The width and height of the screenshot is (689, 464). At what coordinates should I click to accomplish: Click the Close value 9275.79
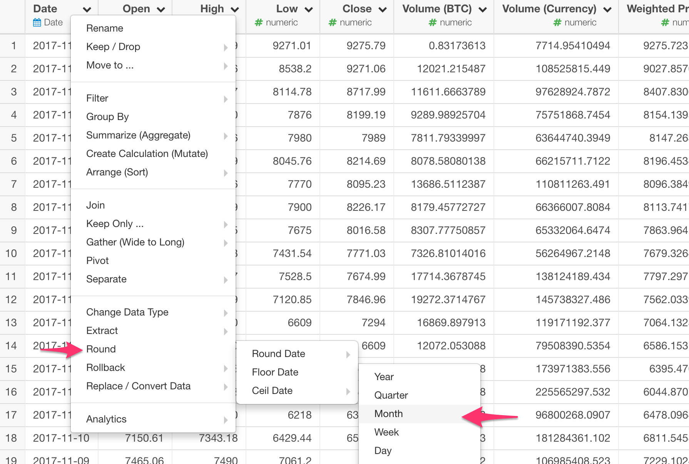click(x=366, y=46)
